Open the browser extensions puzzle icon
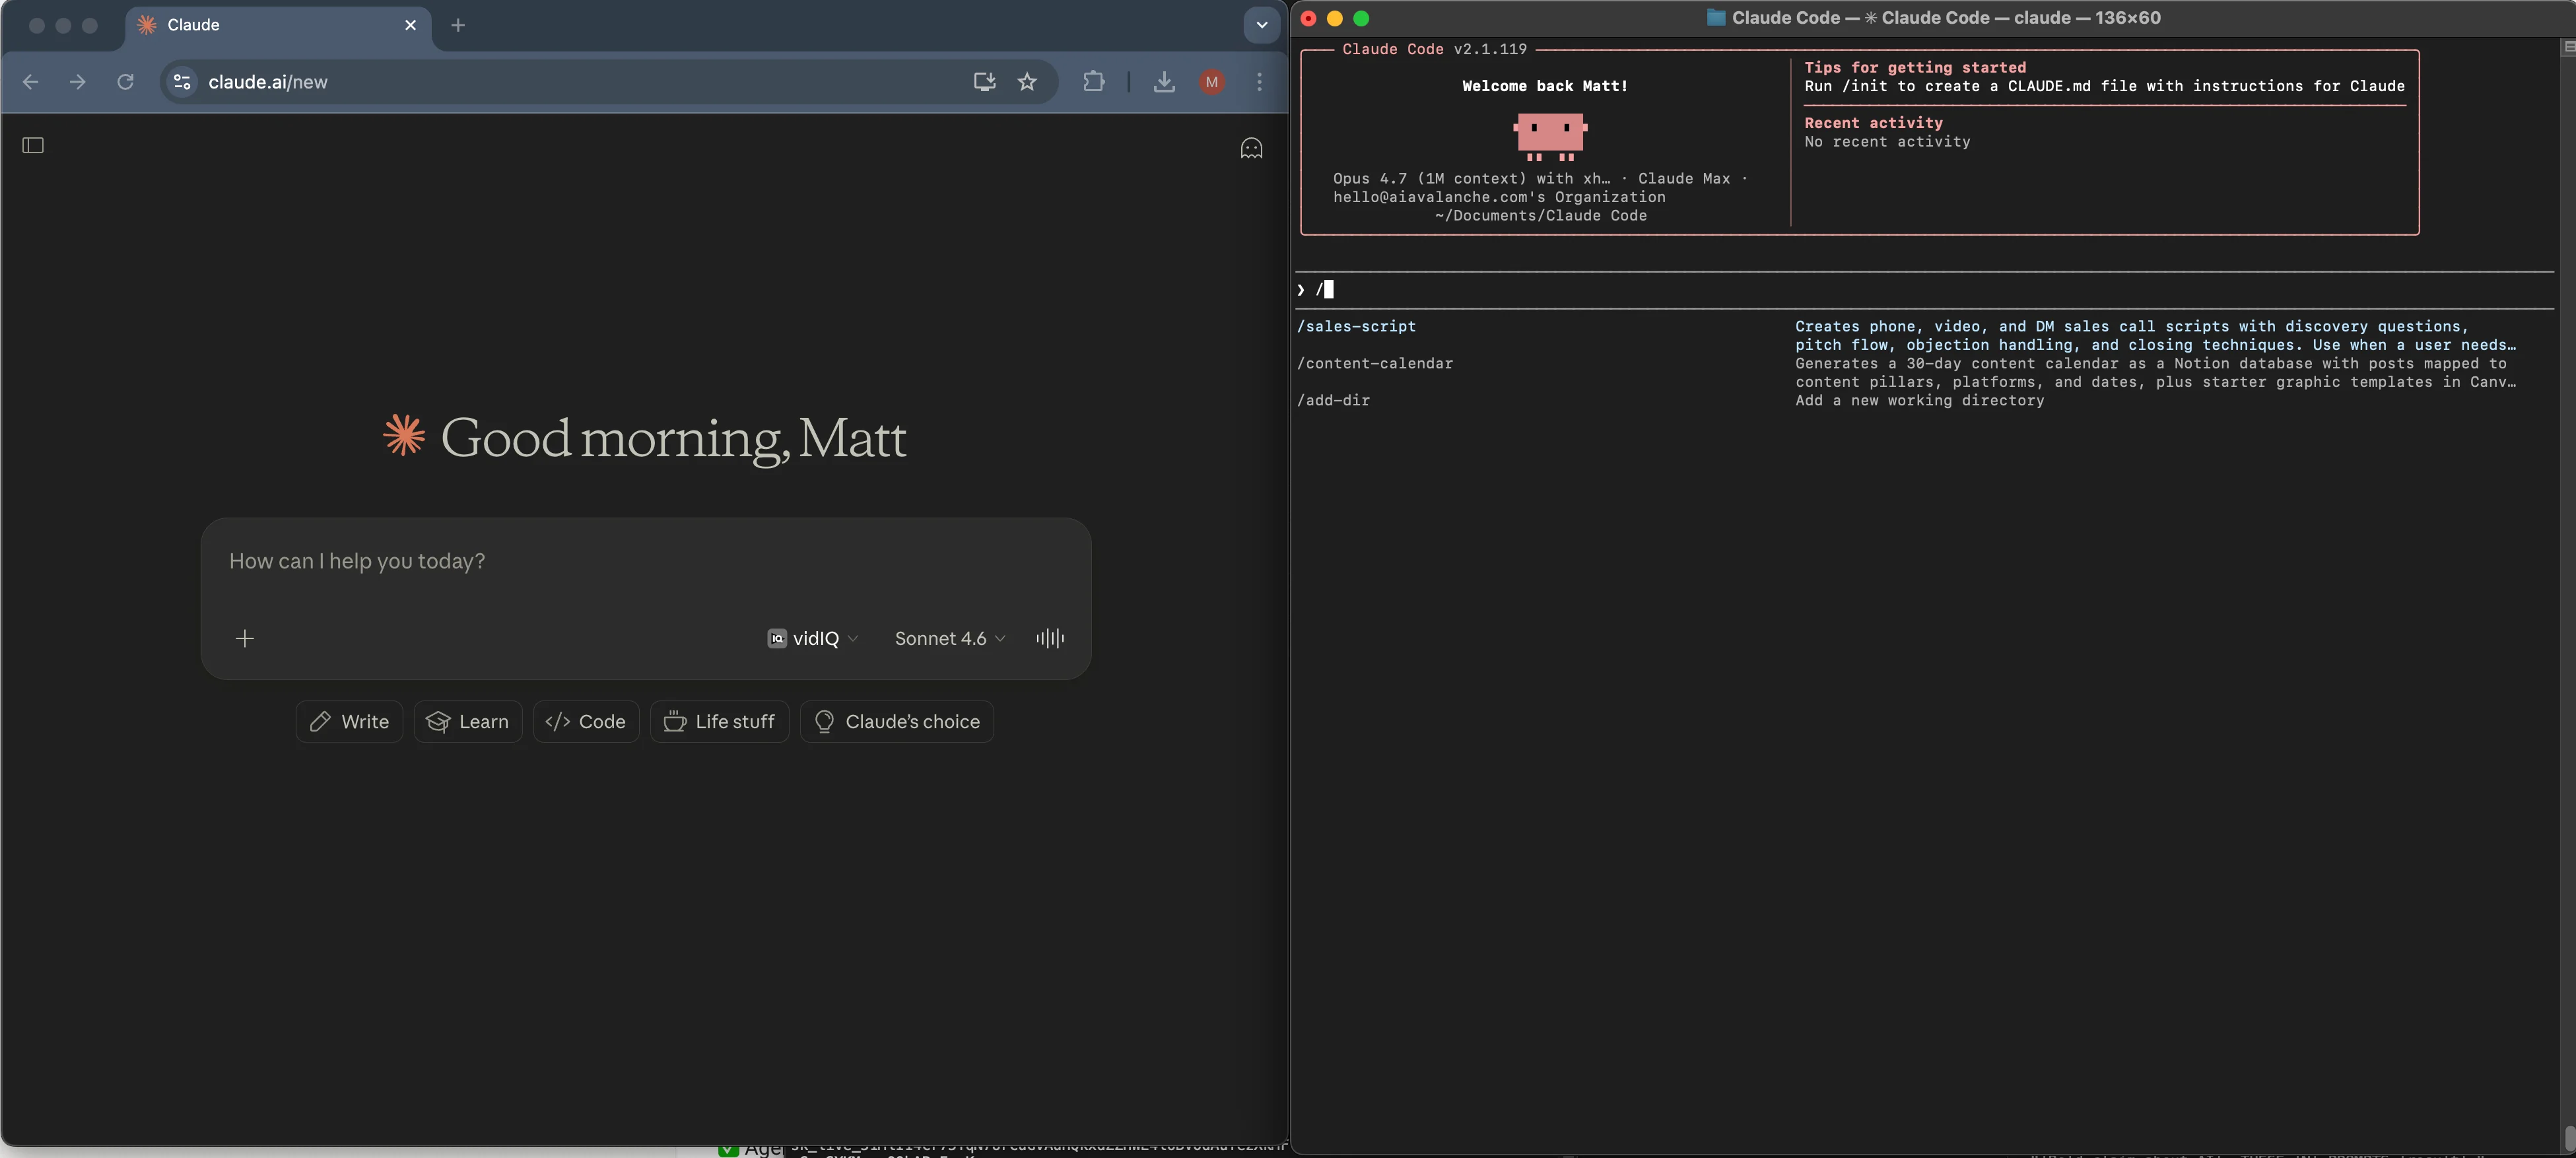Viewport: 2576px width, 1158px height. point(1094,82)
